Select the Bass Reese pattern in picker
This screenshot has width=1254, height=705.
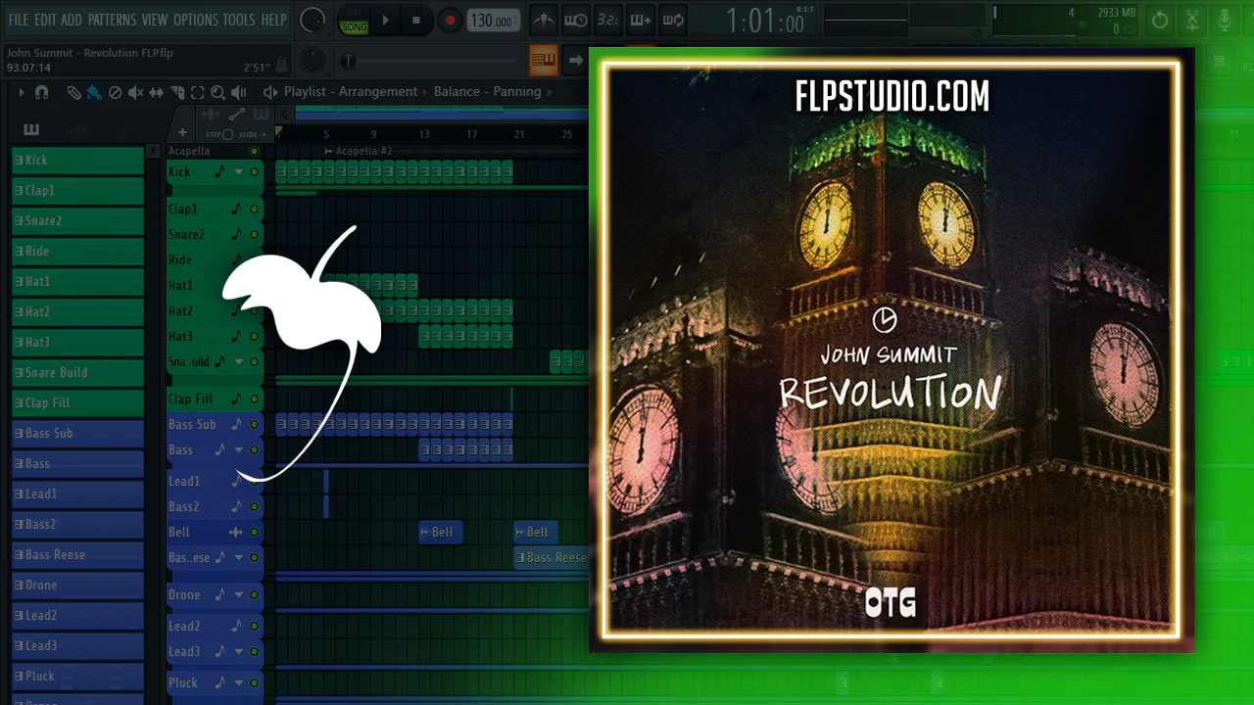[78, 555]
